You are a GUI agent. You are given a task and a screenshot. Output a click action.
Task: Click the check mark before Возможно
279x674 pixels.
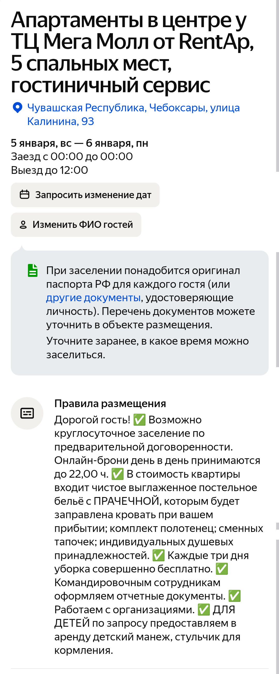[x=139, y=420]
